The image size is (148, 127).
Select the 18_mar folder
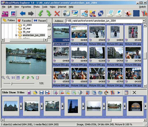tap(26, 29)
